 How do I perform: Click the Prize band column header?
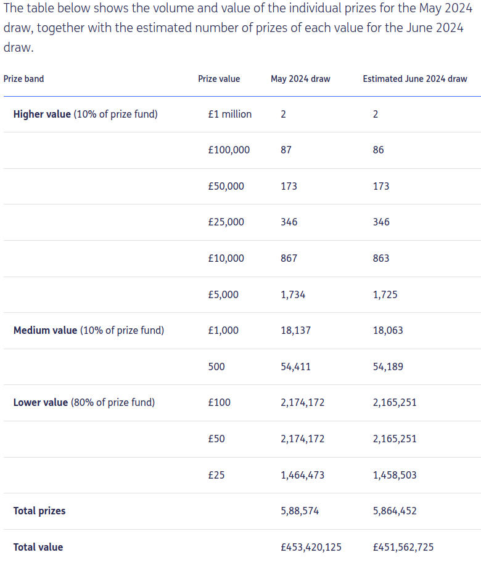[23, 79]
